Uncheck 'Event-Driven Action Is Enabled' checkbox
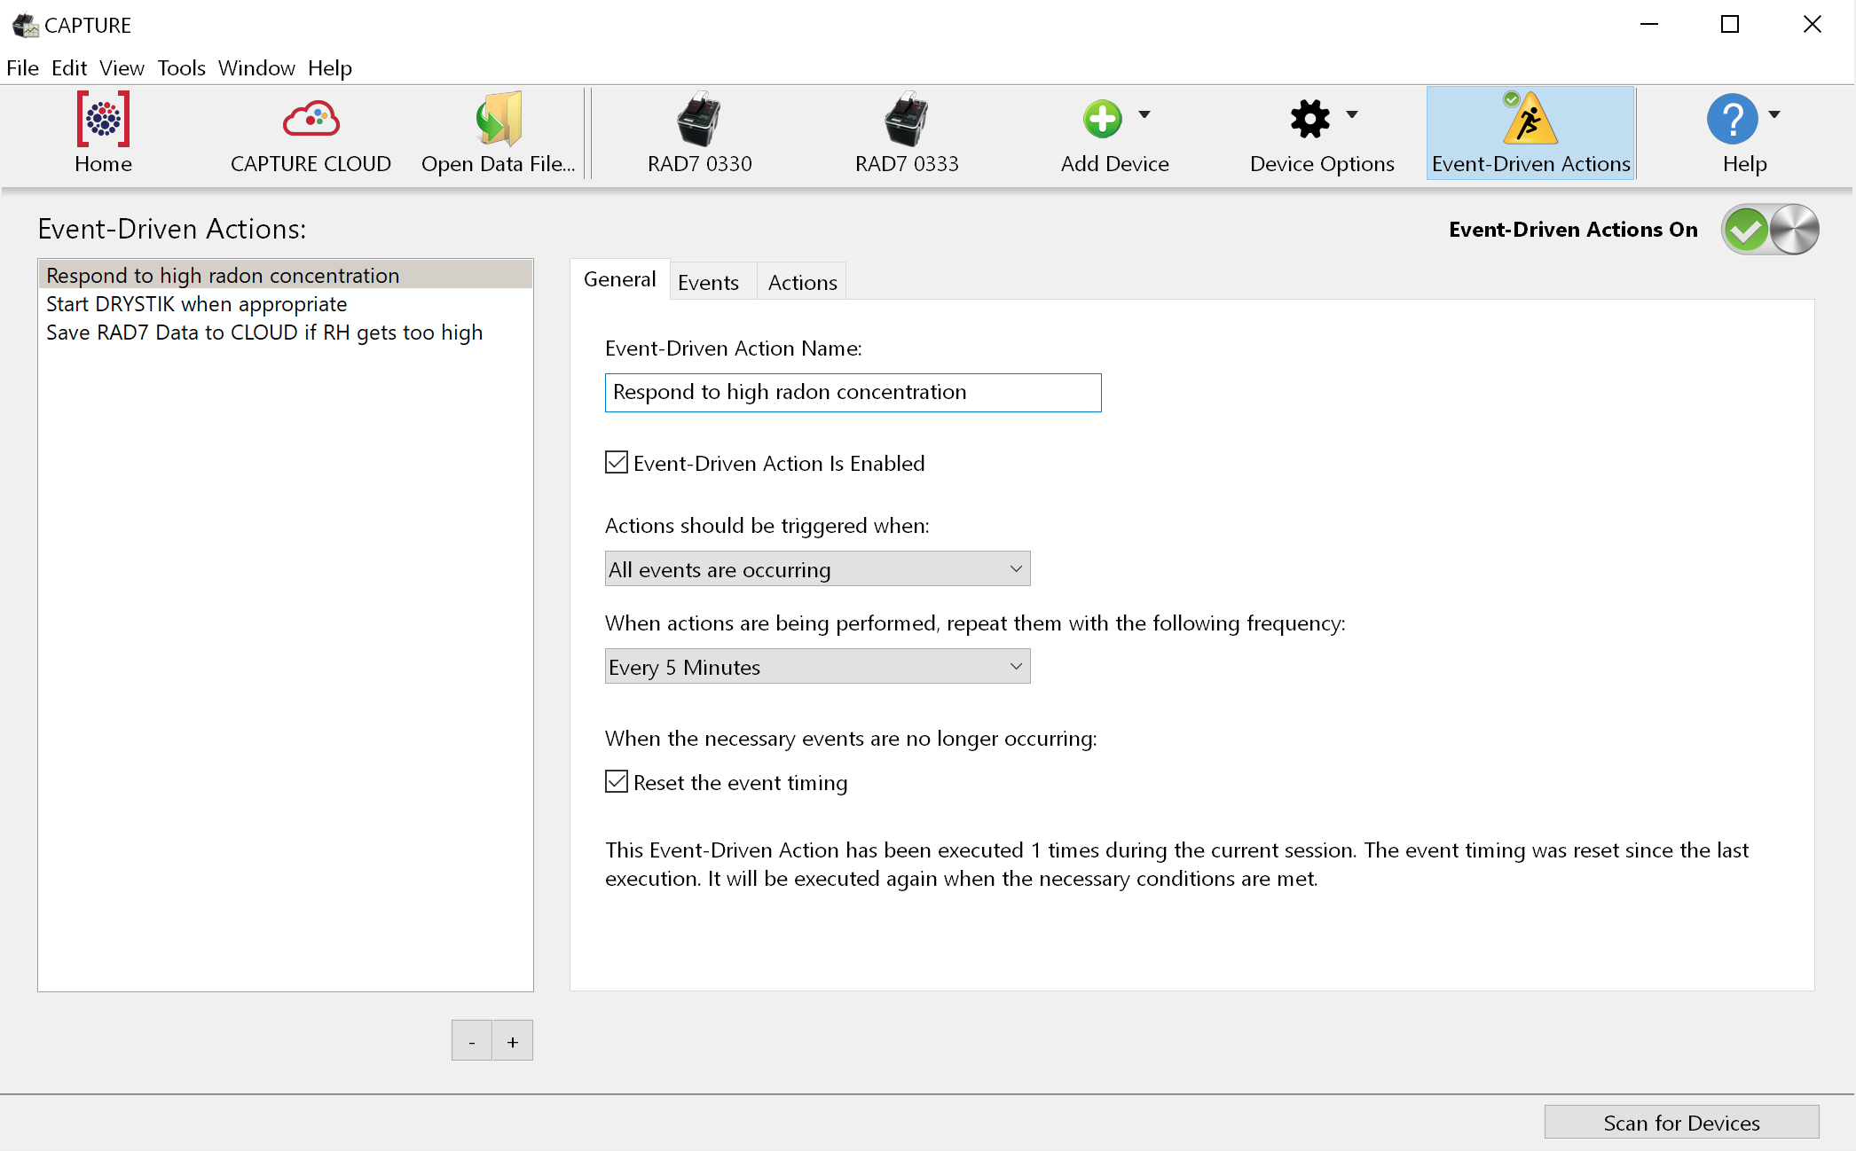Viewport: 1856px width, 1151px height. [617, 463]
